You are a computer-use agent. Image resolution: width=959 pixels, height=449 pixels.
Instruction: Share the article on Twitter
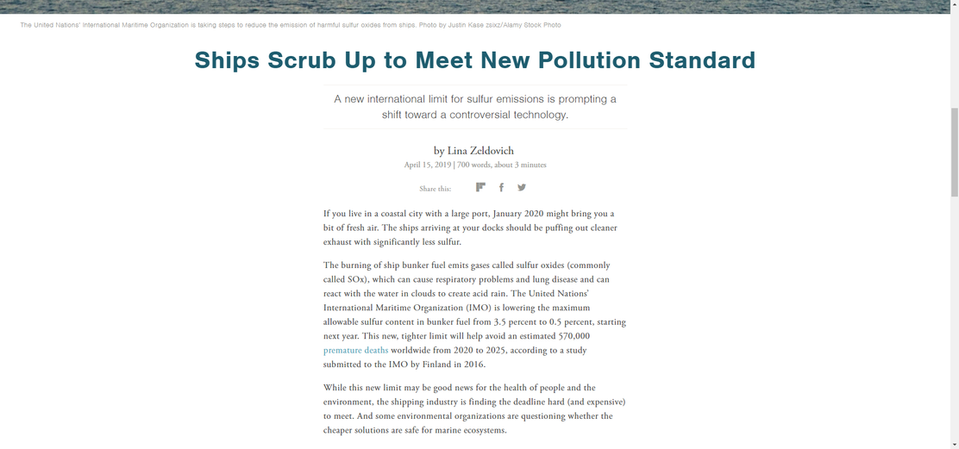click(521, 188)
